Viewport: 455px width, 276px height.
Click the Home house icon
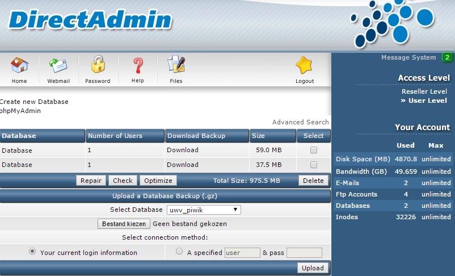19,66
